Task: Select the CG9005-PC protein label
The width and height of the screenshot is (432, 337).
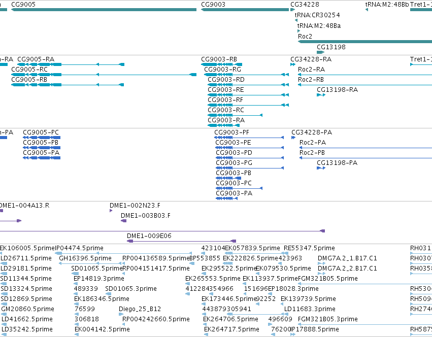Action: pyautogui.click(x=41, y=132)
